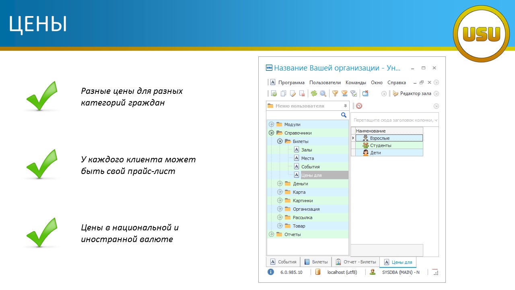Click the Редактор зала button
This screenshot has height=290, width=515.
(x=412, y=93)
